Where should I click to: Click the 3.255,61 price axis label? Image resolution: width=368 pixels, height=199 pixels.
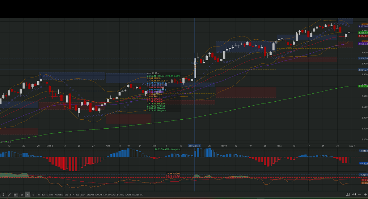pos(363,27)
